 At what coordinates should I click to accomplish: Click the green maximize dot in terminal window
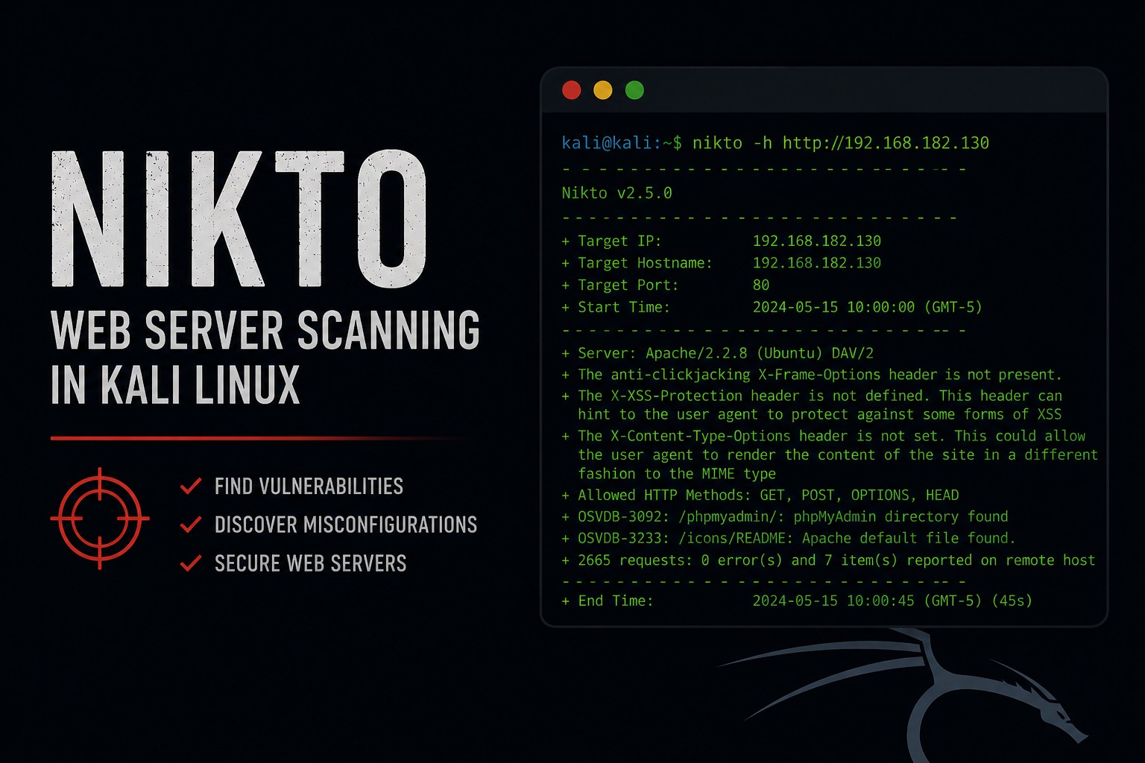click(x=634, y=90)
